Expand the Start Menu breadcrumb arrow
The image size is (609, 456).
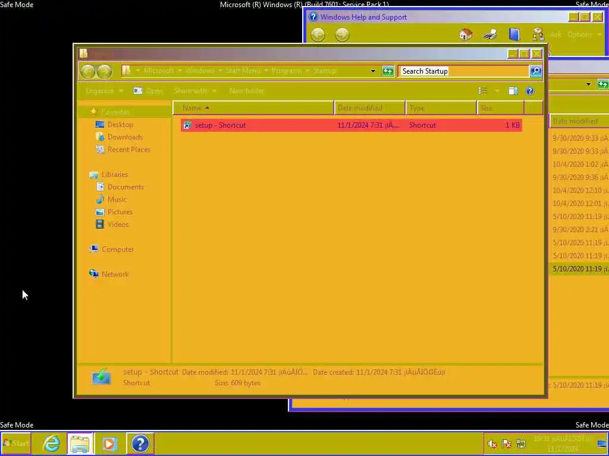click(266, 71)
